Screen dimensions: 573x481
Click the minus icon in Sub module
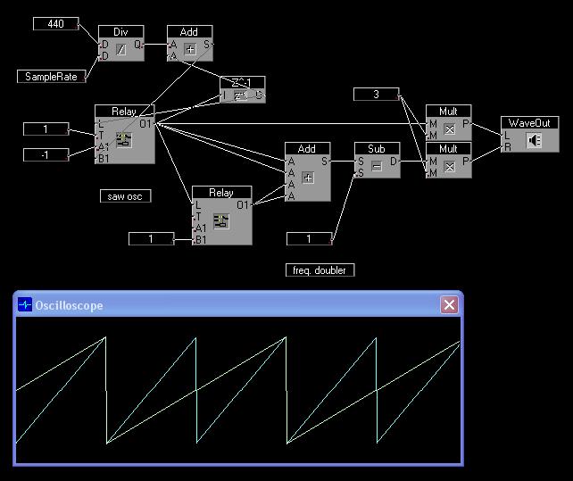(377, 167)
